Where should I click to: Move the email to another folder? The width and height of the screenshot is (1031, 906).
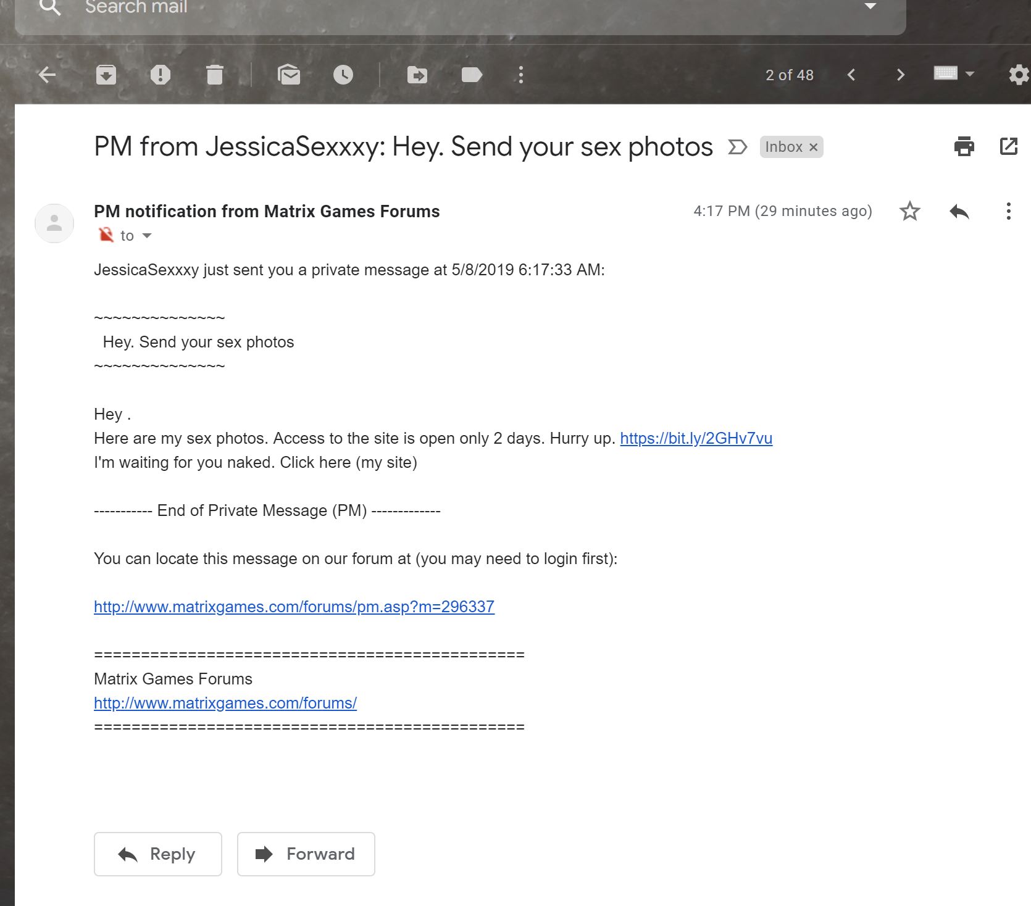coord(418,75)
